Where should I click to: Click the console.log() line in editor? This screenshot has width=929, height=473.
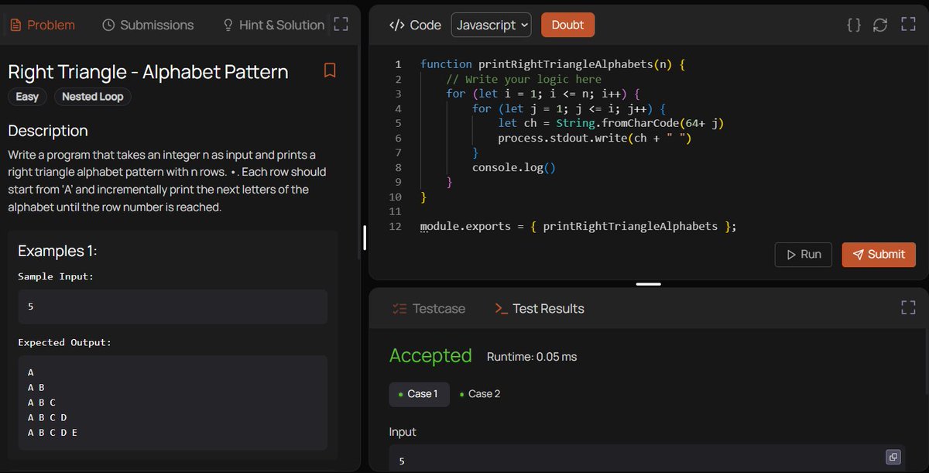[514, 167]
